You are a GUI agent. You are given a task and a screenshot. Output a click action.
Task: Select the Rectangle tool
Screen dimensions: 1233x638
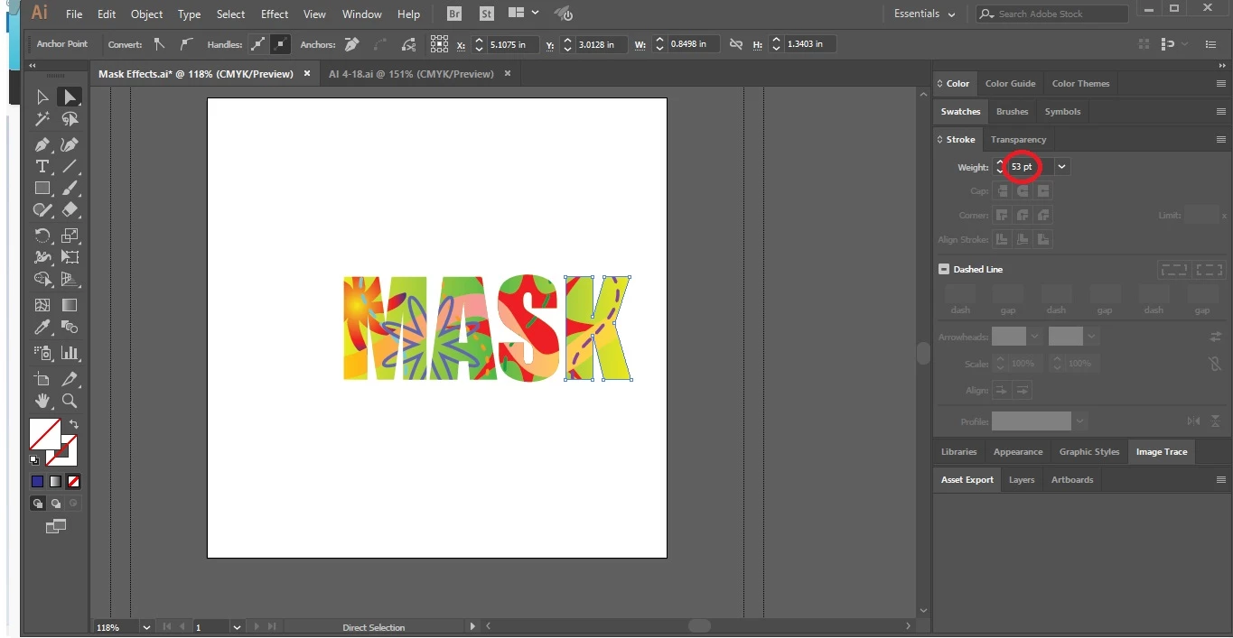pos(42,188)
